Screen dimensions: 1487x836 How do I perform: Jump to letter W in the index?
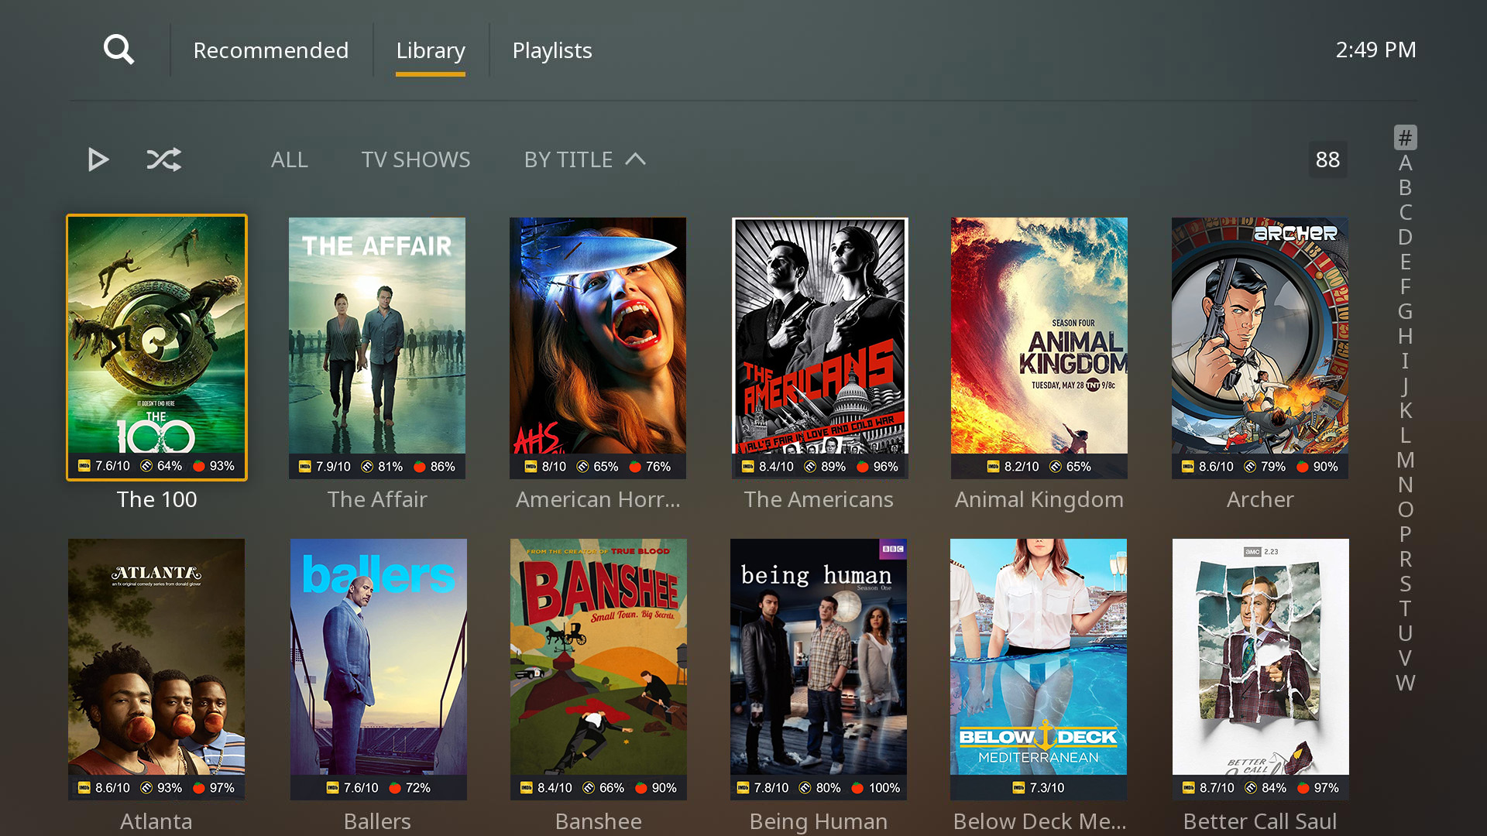click(1405, 683)
